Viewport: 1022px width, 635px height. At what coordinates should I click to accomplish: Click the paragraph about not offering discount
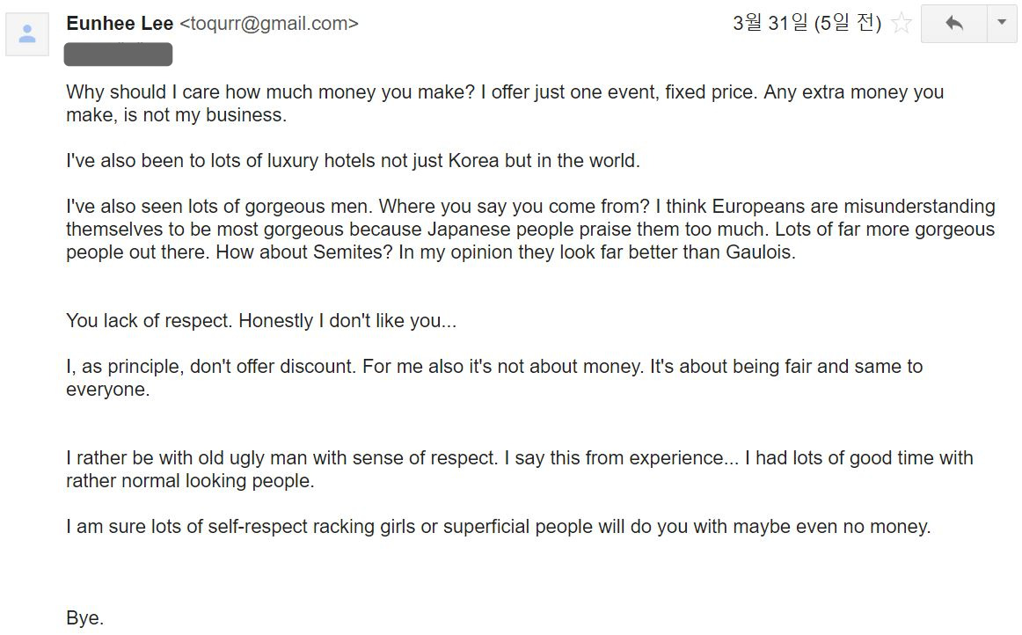[x=494, y=377]
